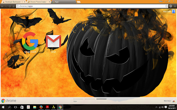Open the Windows Store taskbar icon
The image size is (177, 110).
coord(22,107)
